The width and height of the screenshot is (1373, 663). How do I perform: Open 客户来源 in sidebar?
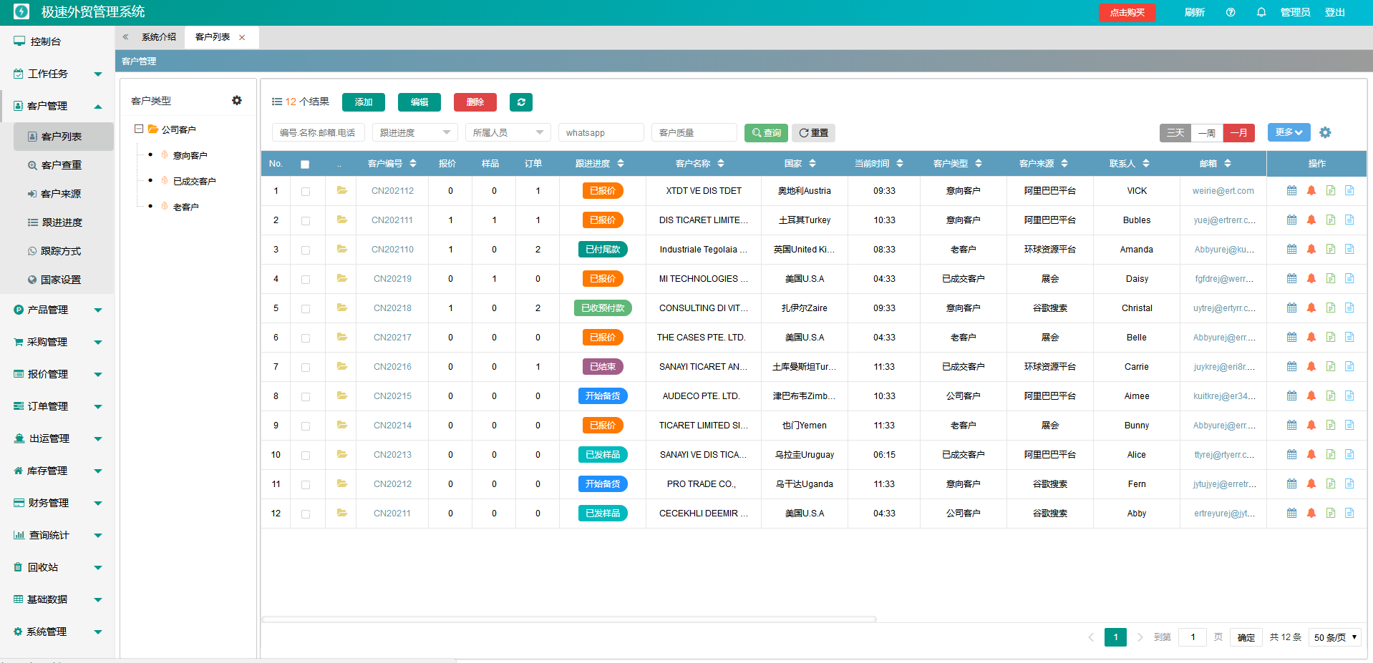pyautogui.click(x=63, y=194)
